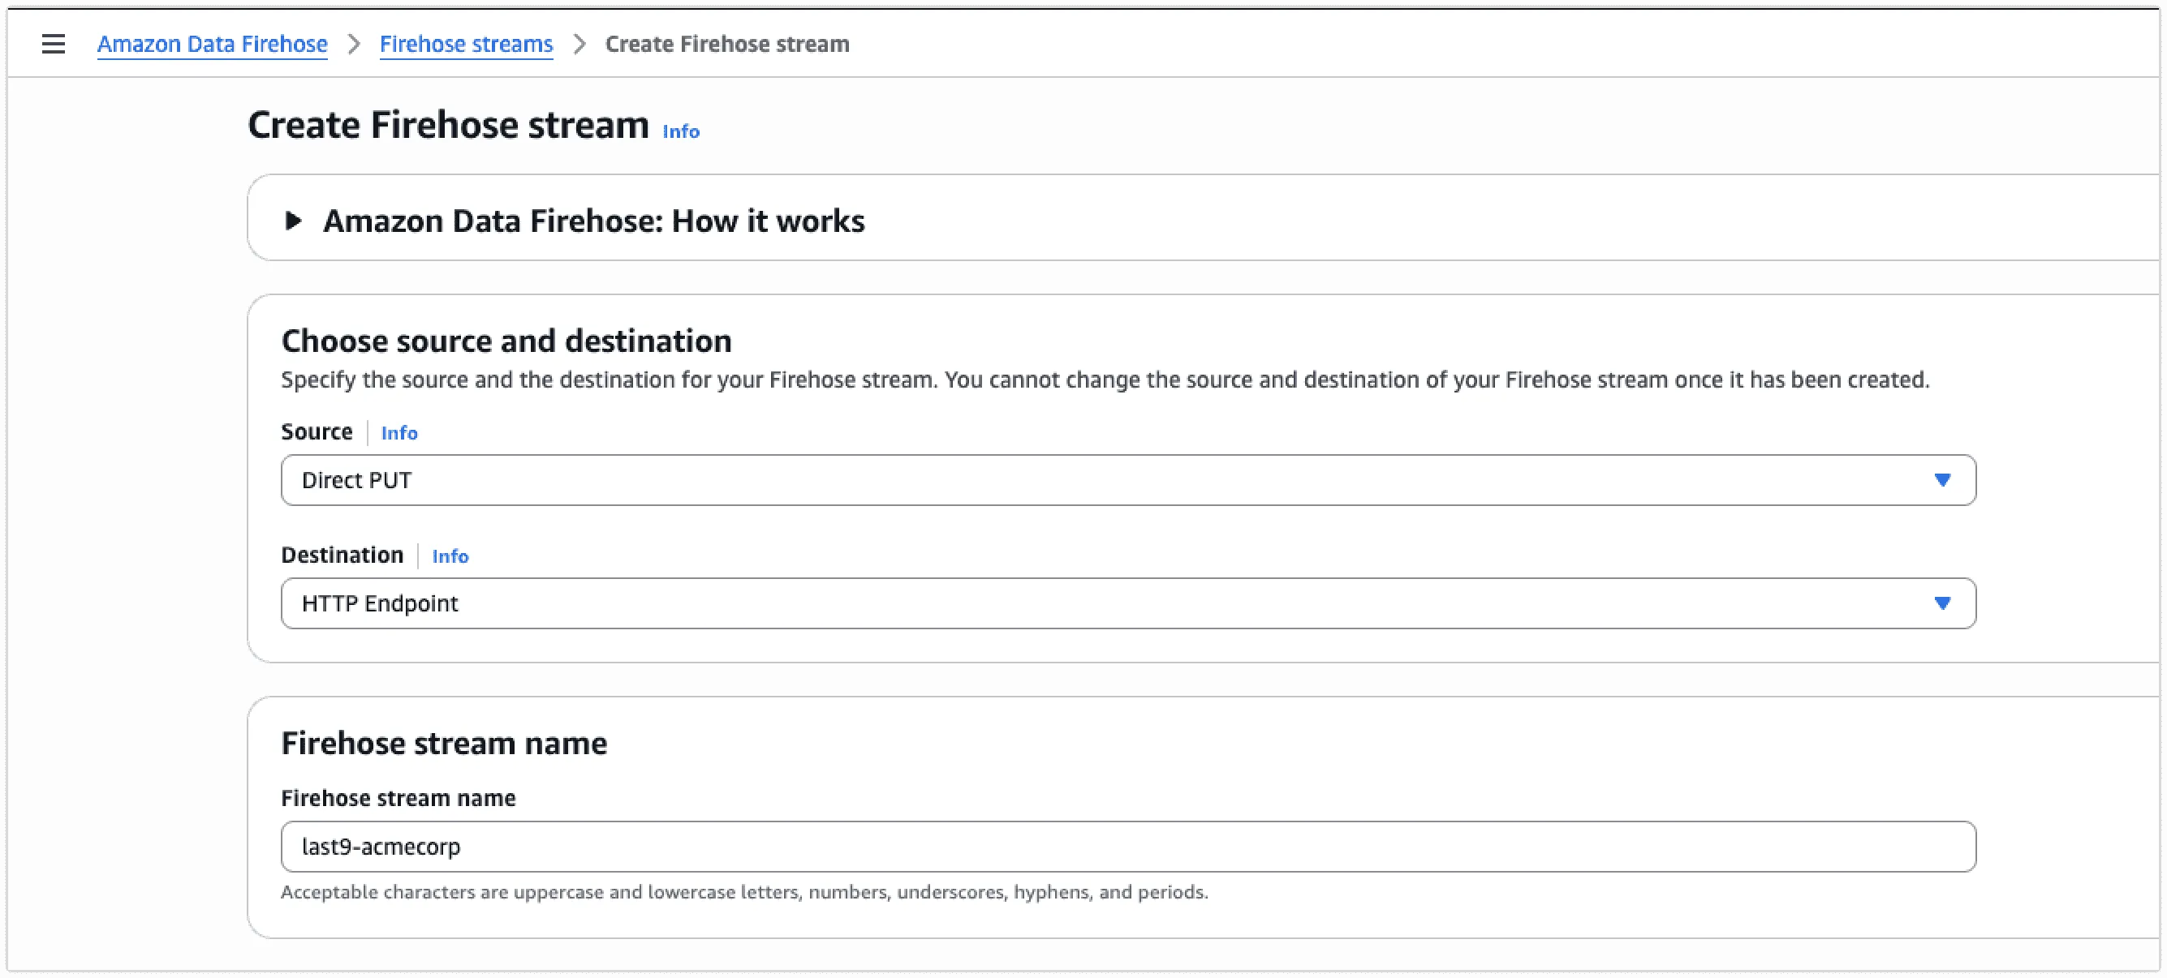Click Amazon Data Firehose: How it works heading
Image resolution: width=2167 pixels, height=978 pixels.
pyautogui.click(x=593, y=221)
